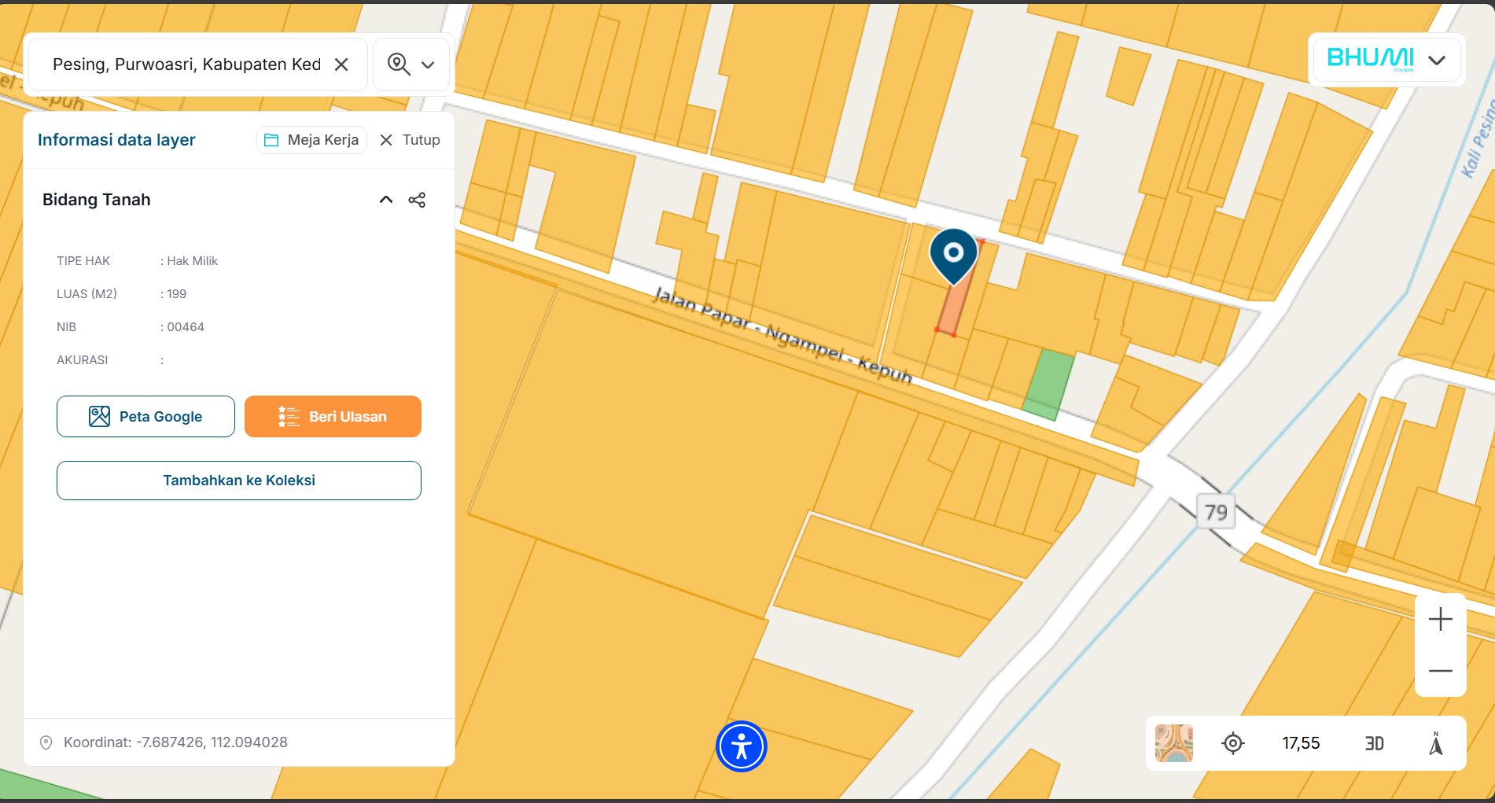Open the BHUMI menu dropdown
The image size is (1495, 803).
[1436, 60]
